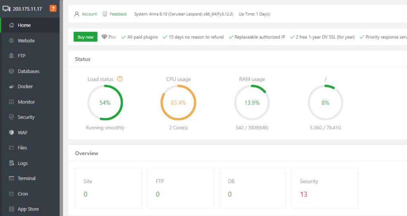Click the Docker whale icon
The image size is (407, 216).
click(x=12, y=86)
